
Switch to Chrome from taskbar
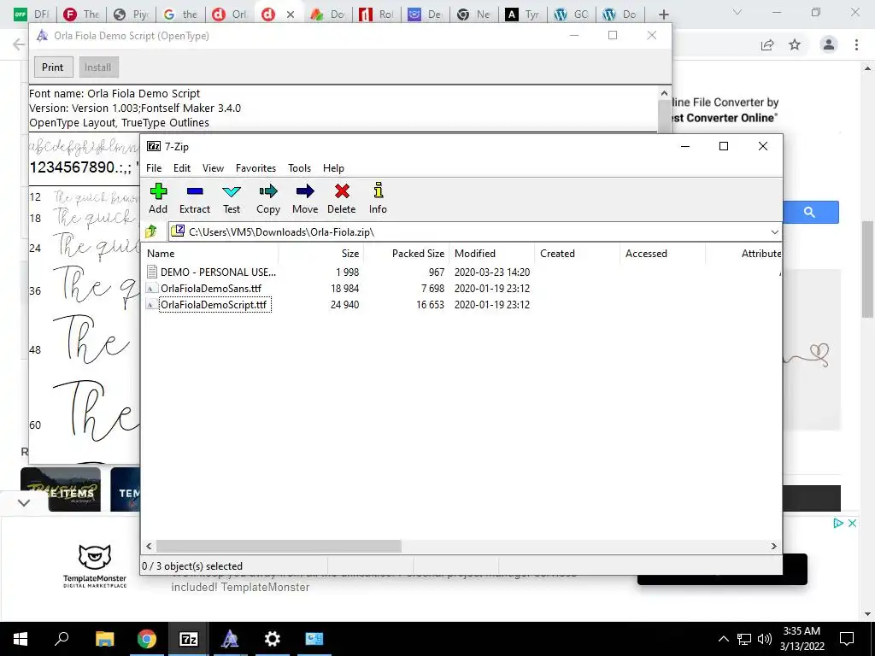[x=147, y=639]
